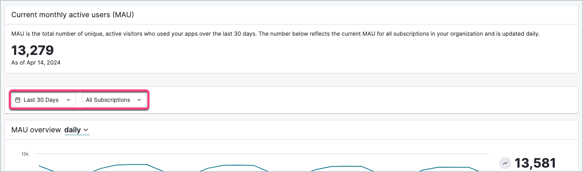Open the All Subscriptions dropdown
The width and height of the screenshot is (583, 172).
(x=114, y=100)
